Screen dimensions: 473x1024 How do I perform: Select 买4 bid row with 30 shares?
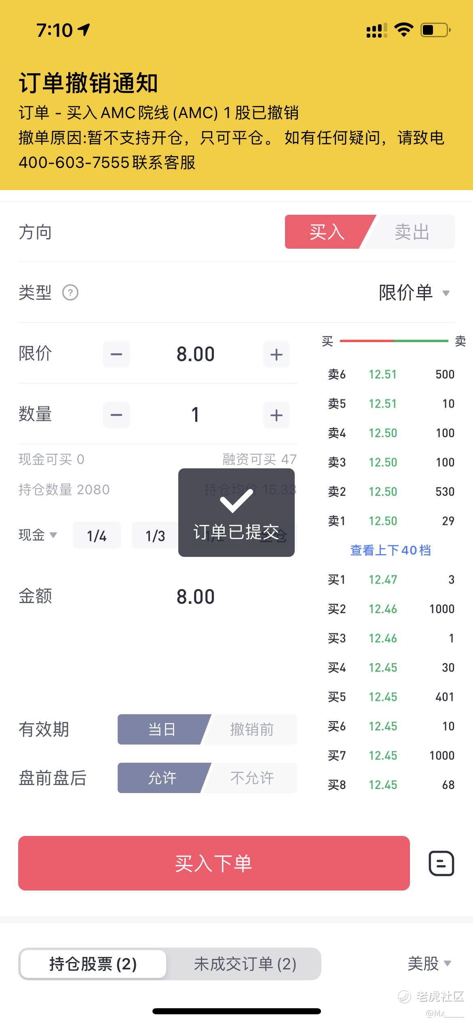click(391, 668)
